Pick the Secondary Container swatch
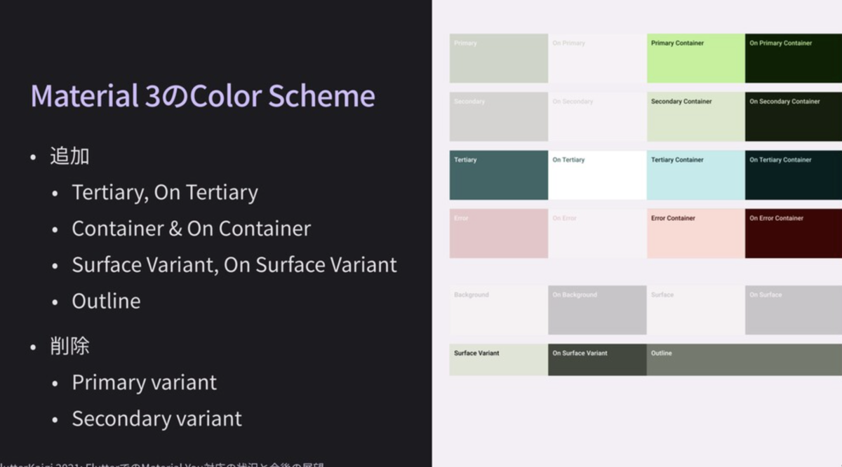Screen dimensions: 842x467 pyautogui.click(x=696, y=116)
